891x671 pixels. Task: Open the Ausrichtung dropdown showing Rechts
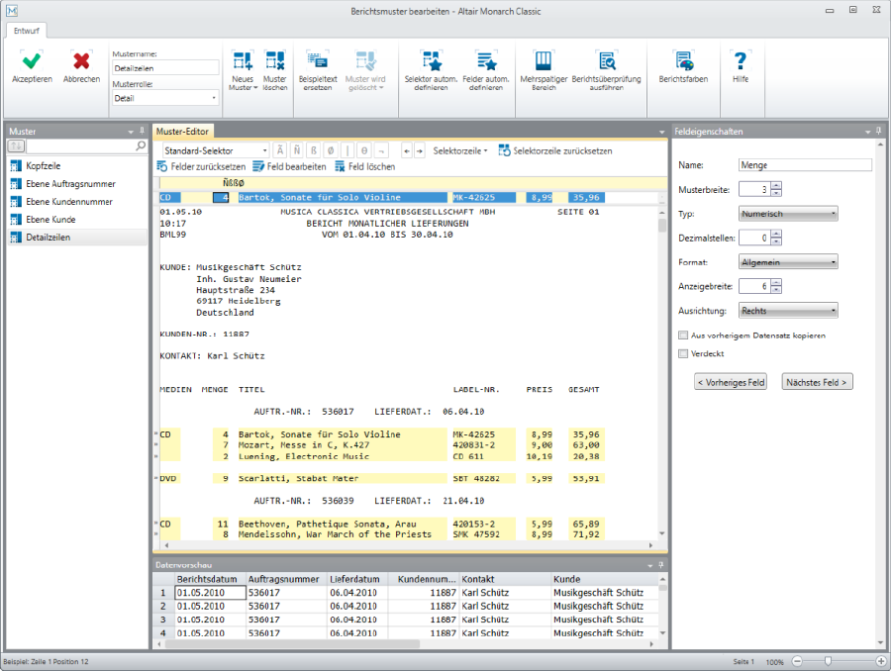coord(788,311)
